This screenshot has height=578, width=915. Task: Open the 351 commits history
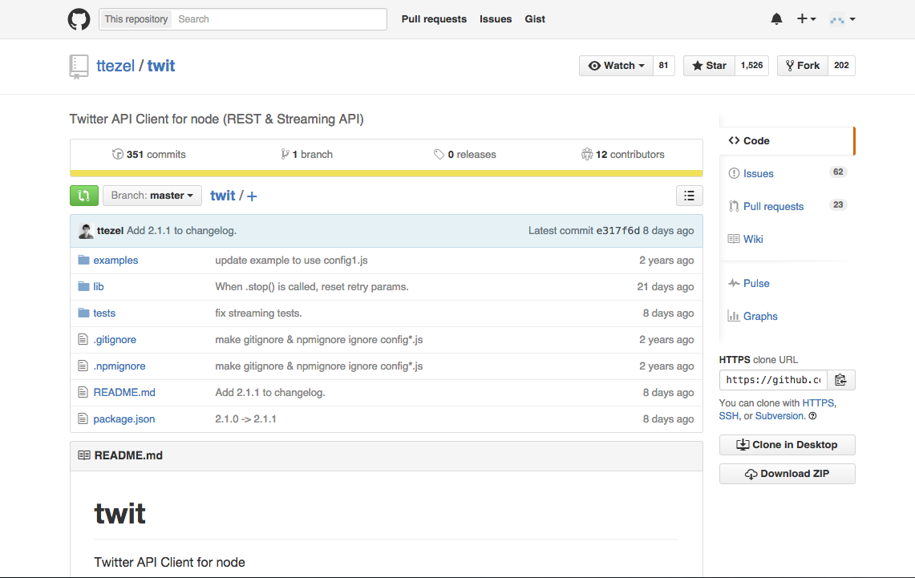[x=149, y=155]
